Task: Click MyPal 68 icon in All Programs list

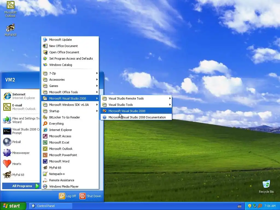Action: pyautogui.click(x=45, y=168)
